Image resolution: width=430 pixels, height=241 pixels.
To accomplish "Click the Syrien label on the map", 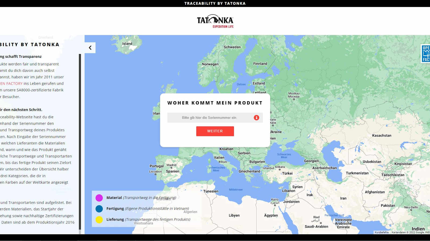I will coord(297,187).
